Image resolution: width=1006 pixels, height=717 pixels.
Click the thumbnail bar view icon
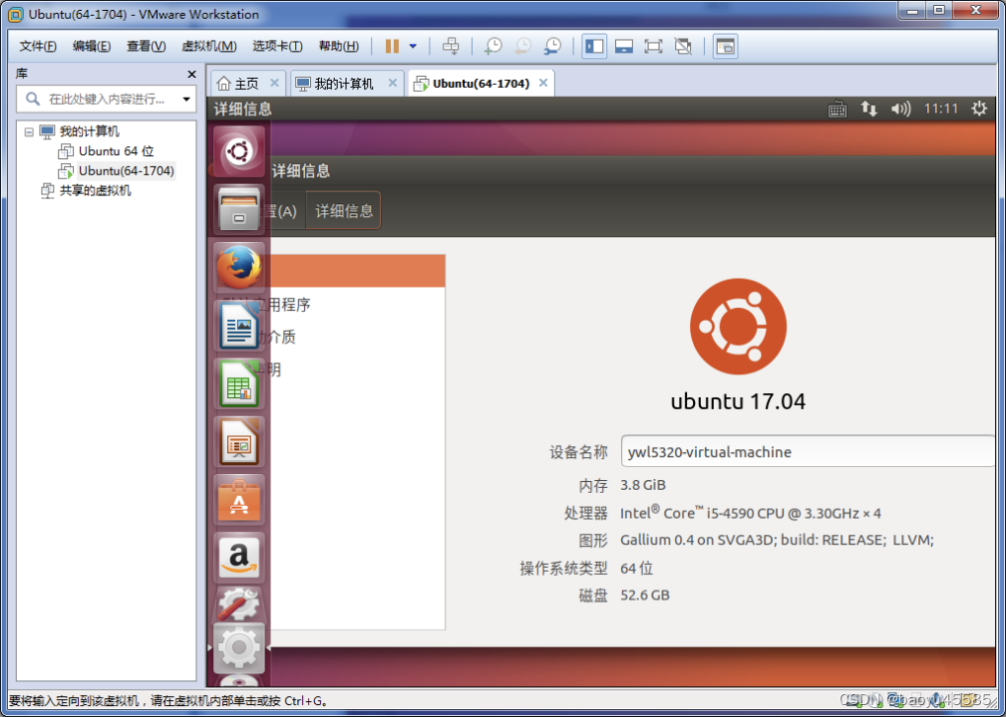point(623,46)
